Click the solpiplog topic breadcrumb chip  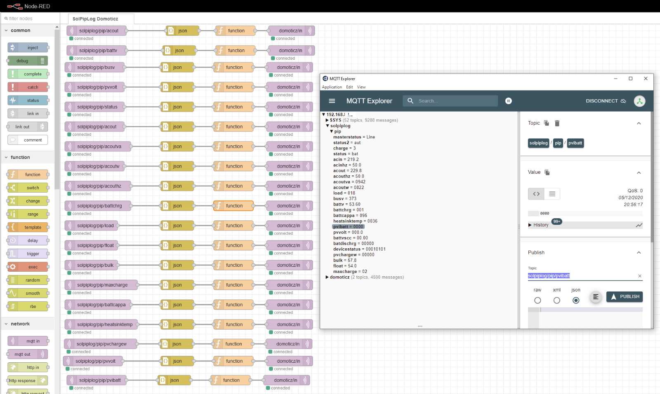539,143
